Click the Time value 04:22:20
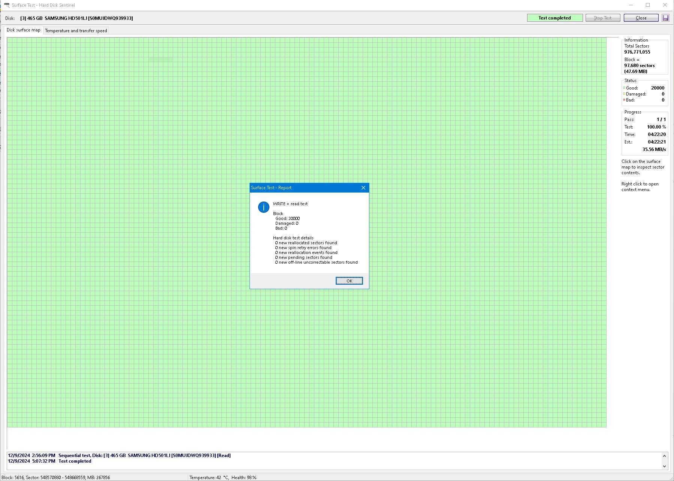This screenshot has width=674, height=481. point(657,134)
